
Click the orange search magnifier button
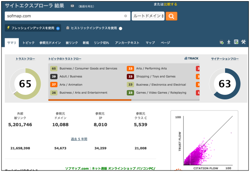point(171,16)
